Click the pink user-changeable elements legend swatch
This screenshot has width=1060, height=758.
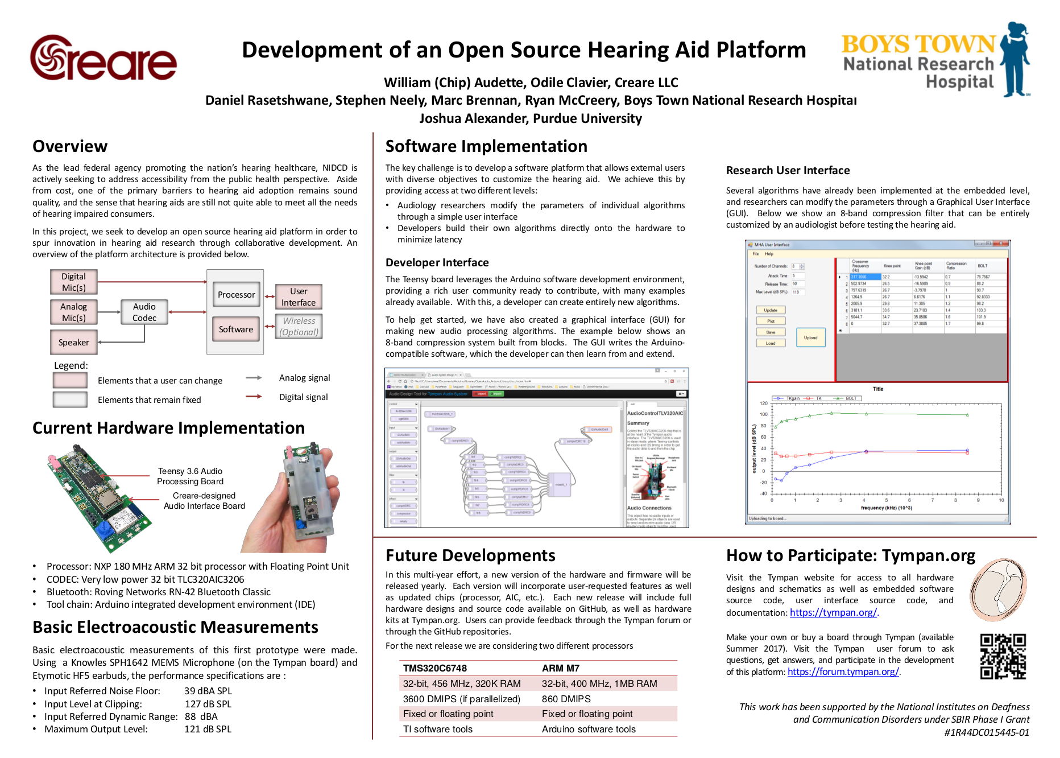point(70,380)
